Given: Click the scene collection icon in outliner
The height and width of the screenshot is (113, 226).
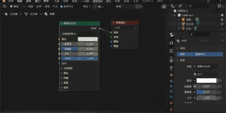Looking at the screenshot, I should pos(175,11).
